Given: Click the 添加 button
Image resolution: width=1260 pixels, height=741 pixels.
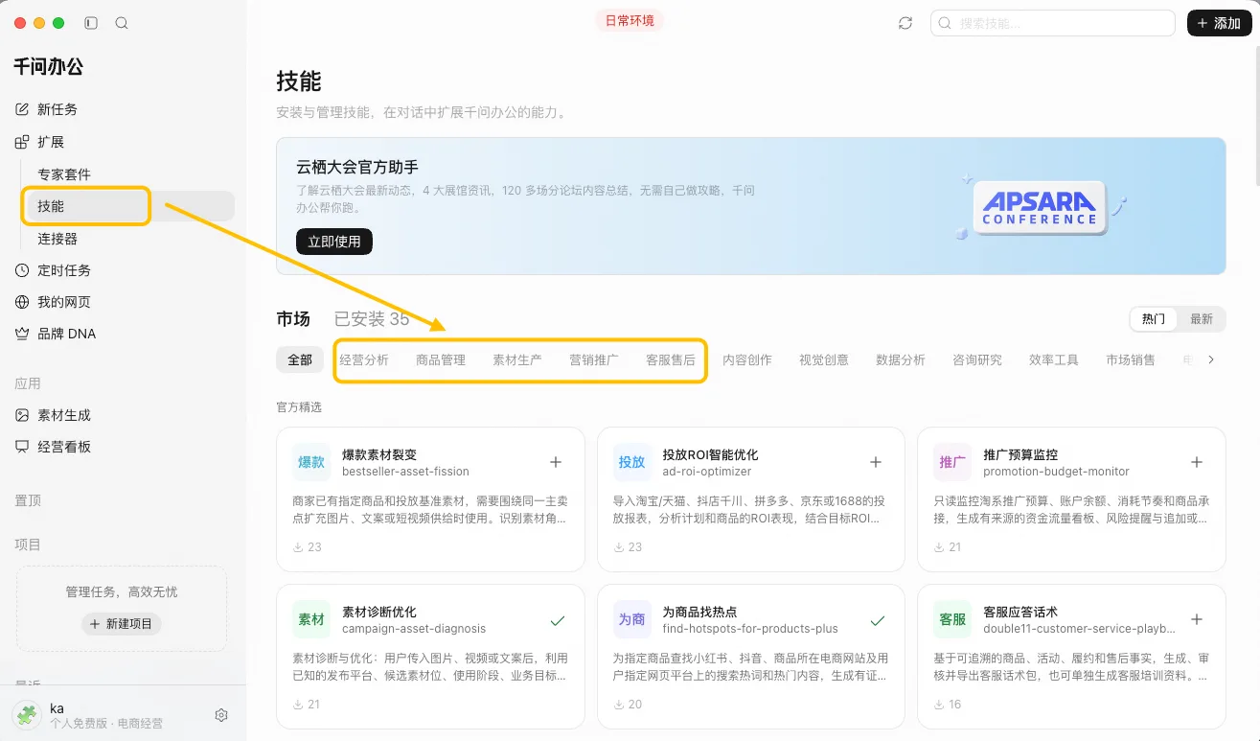Looking at the screenshot, I should pos(1219,23).
